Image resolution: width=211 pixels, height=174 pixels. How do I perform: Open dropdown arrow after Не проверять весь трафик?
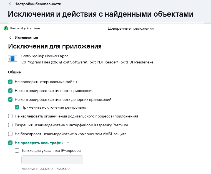(68, 143)
